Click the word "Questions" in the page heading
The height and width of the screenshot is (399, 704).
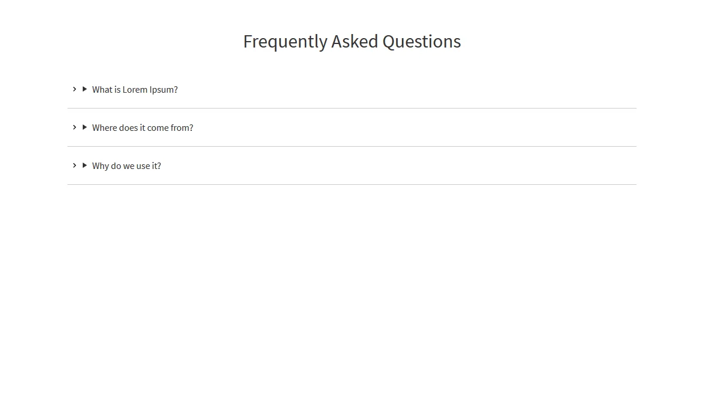(x=422, y=42)
